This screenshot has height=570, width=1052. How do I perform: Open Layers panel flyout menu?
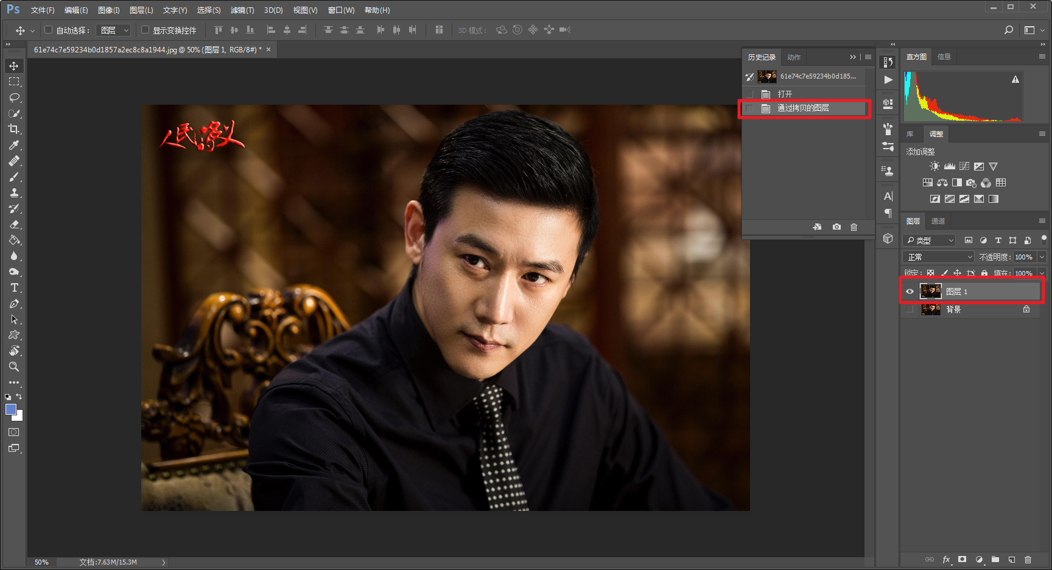pos(1042,220)
